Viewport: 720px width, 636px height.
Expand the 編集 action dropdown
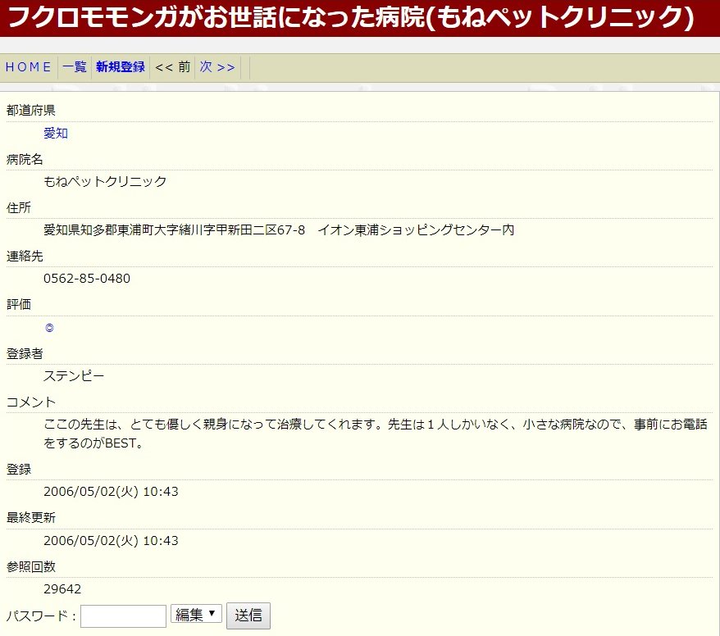pos(196,614)
